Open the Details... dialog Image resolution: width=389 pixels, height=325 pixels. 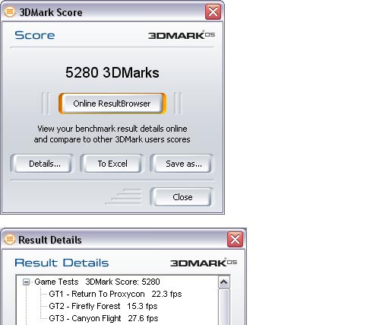42,164
